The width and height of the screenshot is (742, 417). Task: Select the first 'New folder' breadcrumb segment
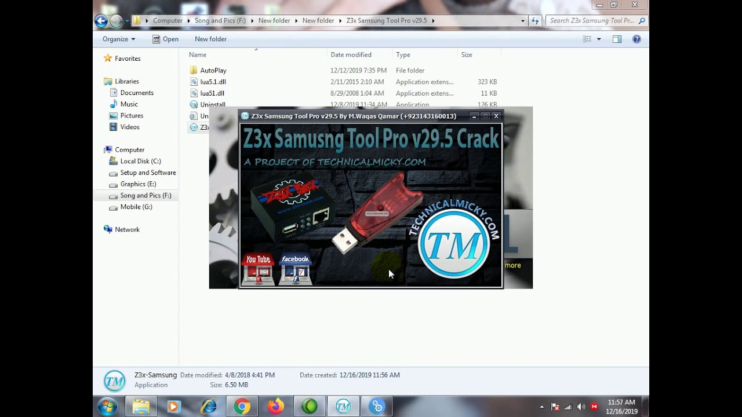(274, 21)
